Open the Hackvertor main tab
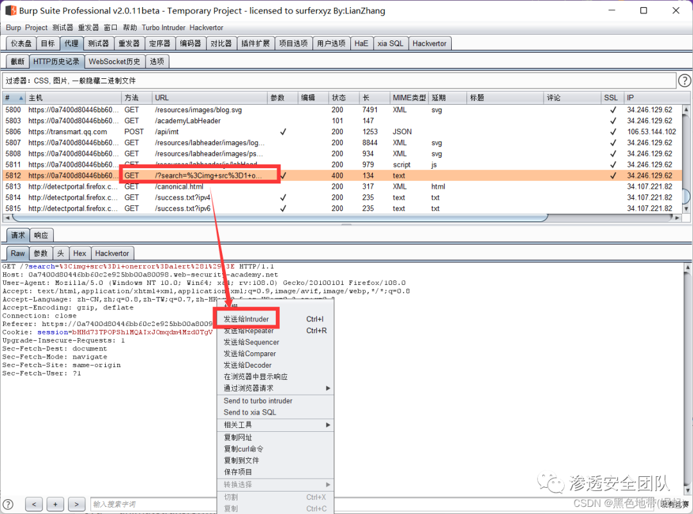 (429, 43)
